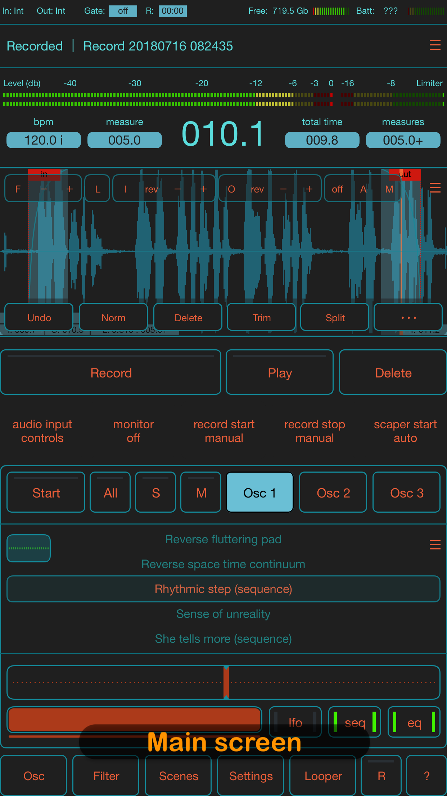Click the large Delete button beside Play
447x796 pixels.
tap(393, 372)
